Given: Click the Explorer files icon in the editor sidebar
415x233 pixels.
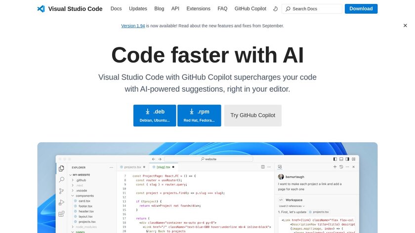Looking at the screenshot, I should point(61,168).
